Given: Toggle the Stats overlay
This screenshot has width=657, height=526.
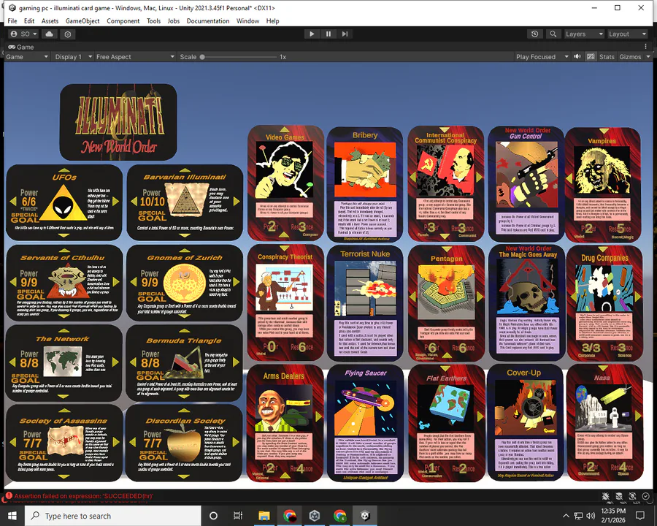Looking at the screenshot, I should click(x=607, y=57).
